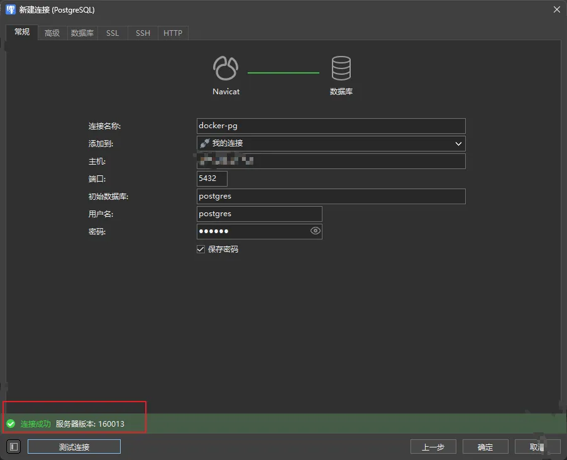
Task: Confirm with the 确定 button
Action: (x=485, y=447)
